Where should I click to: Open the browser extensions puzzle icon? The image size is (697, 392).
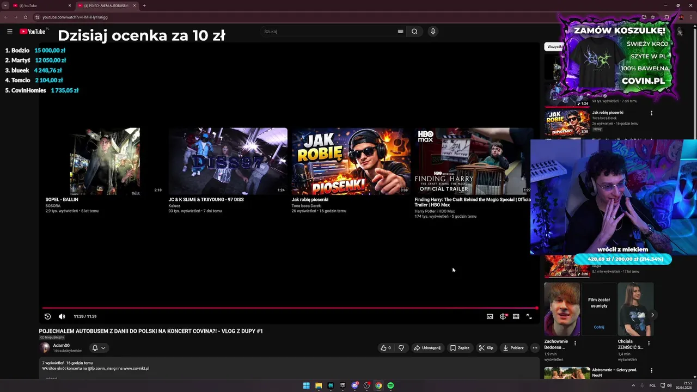[667, 17]
